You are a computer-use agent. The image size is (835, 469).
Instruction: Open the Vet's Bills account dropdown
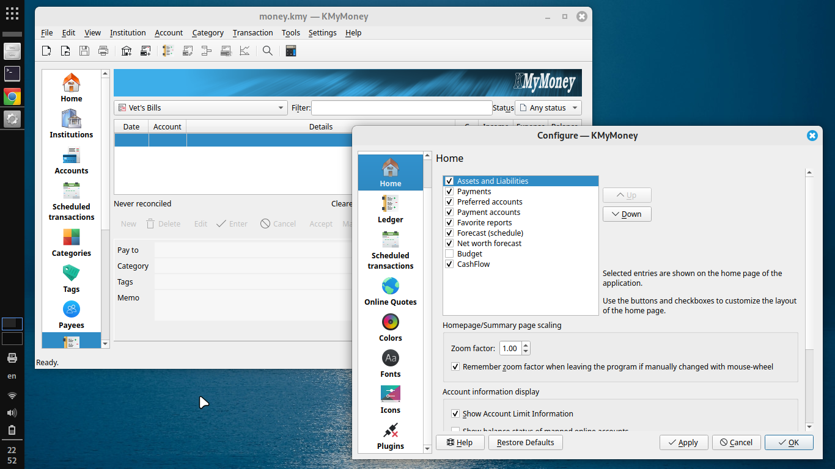click(x=200, y=108)
